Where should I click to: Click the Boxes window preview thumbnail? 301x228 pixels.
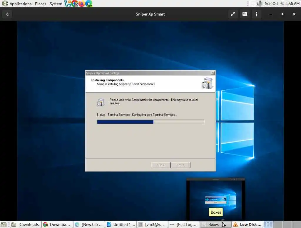click(x=215, y=199)
